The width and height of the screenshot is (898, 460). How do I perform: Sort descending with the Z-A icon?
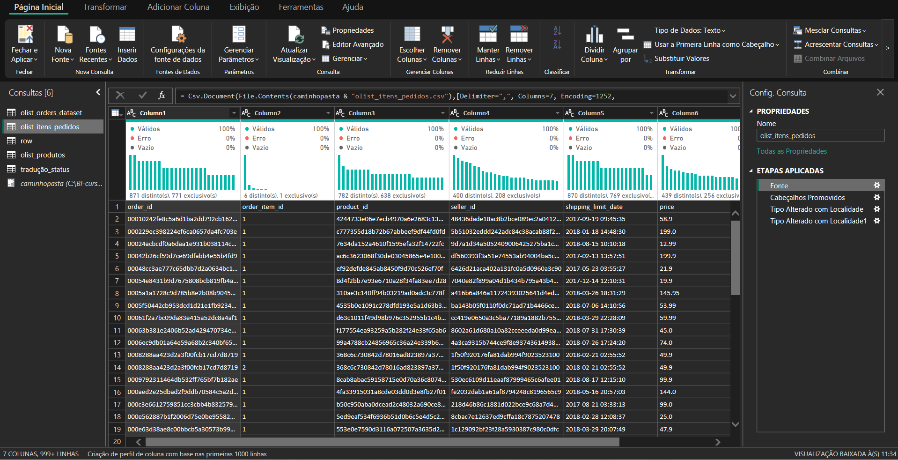click(x=557, y=45)
